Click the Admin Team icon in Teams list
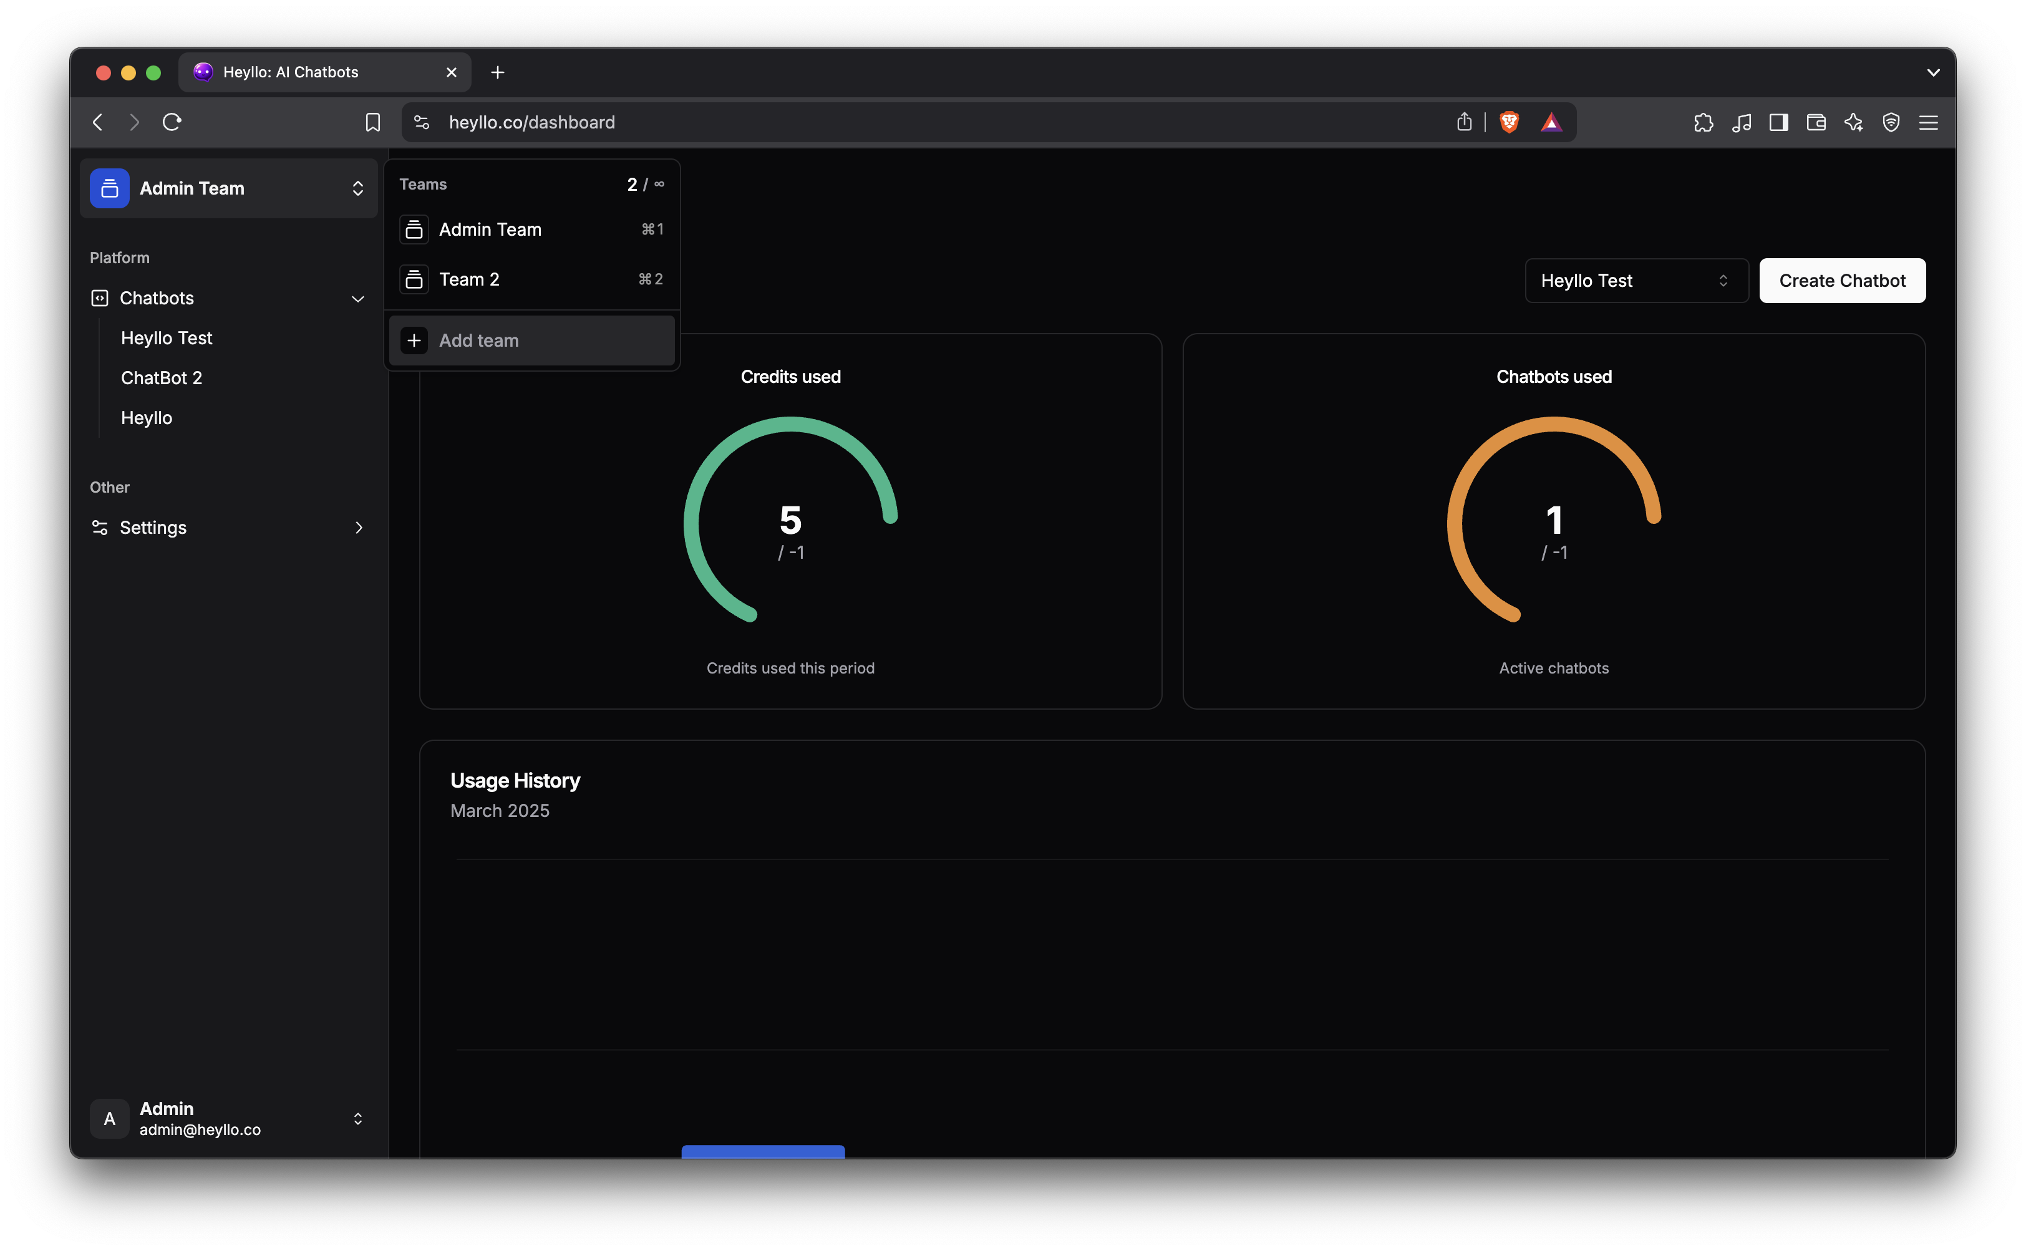 [414, 229]
